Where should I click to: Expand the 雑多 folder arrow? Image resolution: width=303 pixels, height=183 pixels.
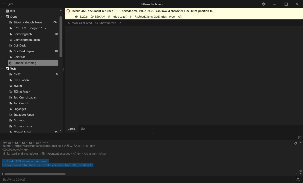pyautogui.click(x=2, y=11)
